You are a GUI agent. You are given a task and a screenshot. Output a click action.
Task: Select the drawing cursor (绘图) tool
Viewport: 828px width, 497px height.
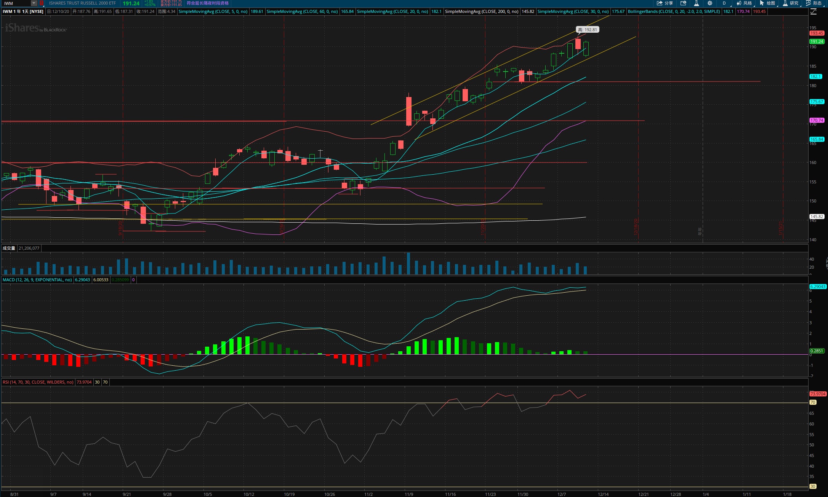(767, 3)
